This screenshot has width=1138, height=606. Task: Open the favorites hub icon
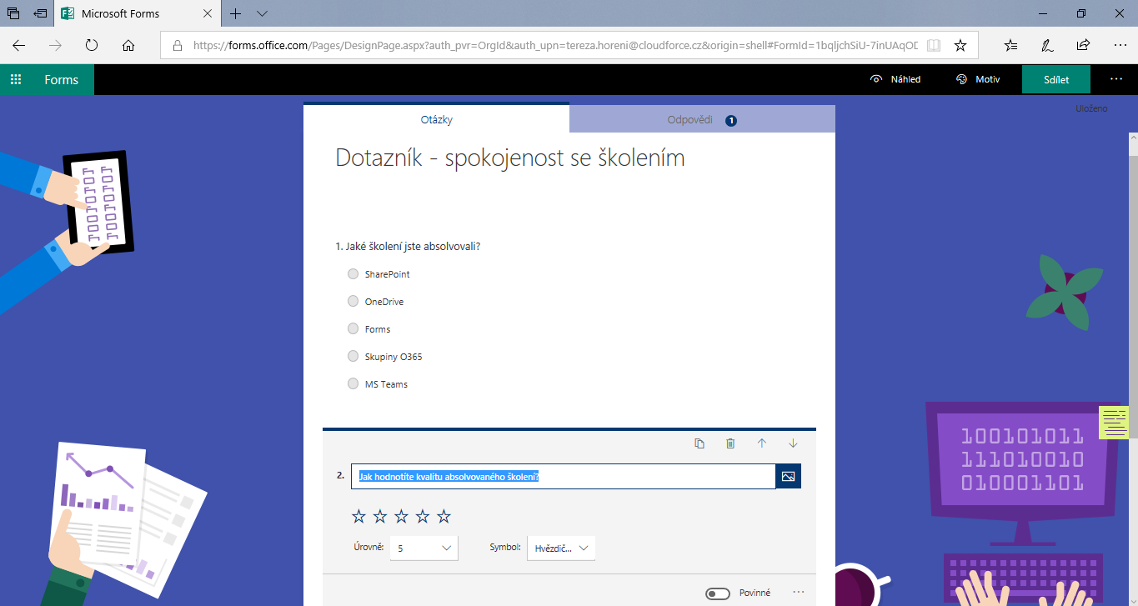pyautogui.click(x=1010, y=45)
